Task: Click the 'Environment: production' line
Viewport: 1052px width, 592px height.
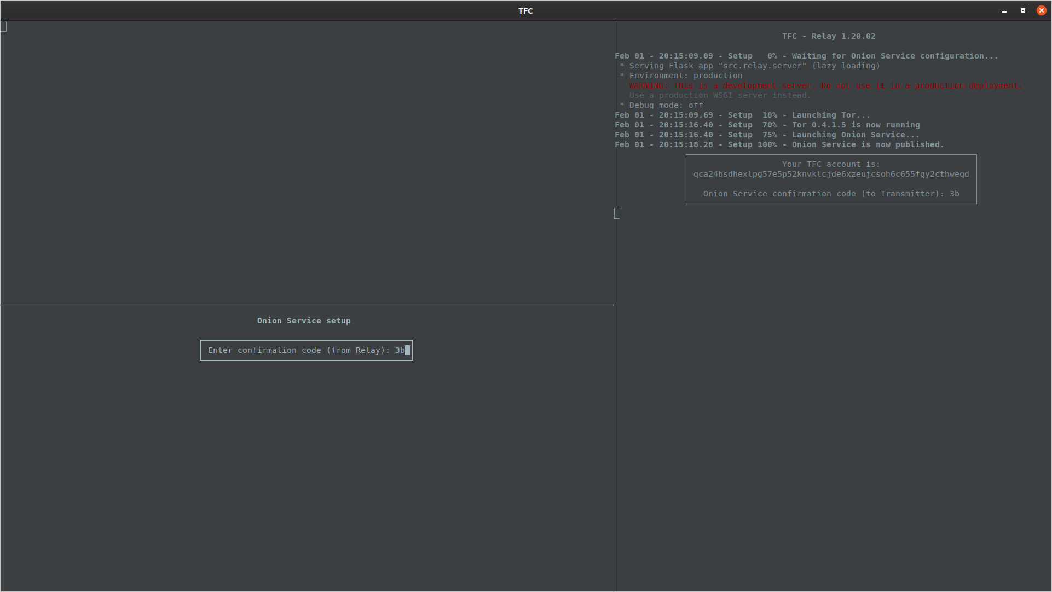Action: click(681, 76)
